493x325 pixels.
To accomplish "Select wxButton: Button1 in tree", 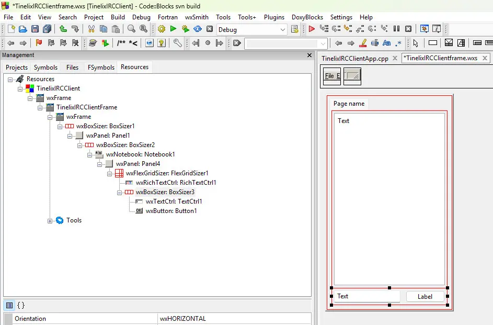I will click(171, 211).
